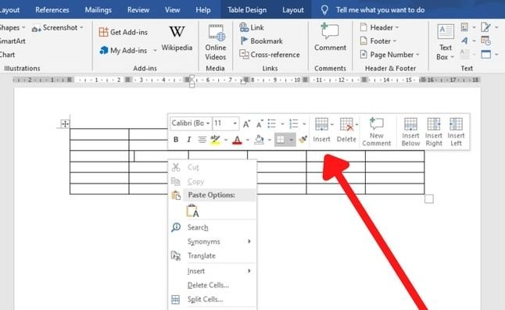505x310 pixels.
Task: Click Tell me what you want to do
Action: tap(380, 10)
